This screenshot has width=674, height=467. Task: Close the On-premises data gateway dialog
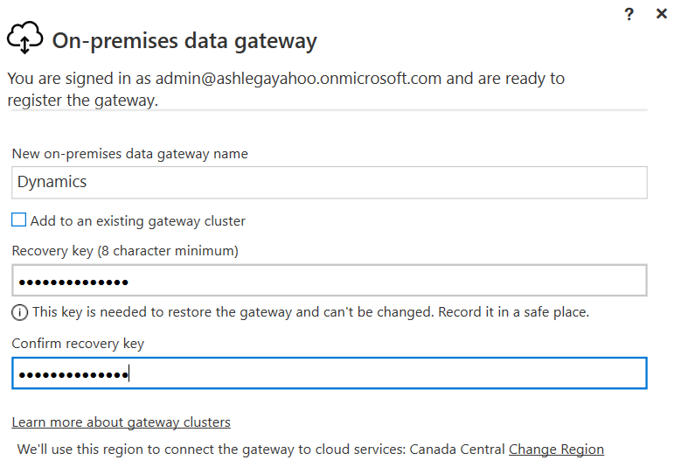tap(662, 14)
